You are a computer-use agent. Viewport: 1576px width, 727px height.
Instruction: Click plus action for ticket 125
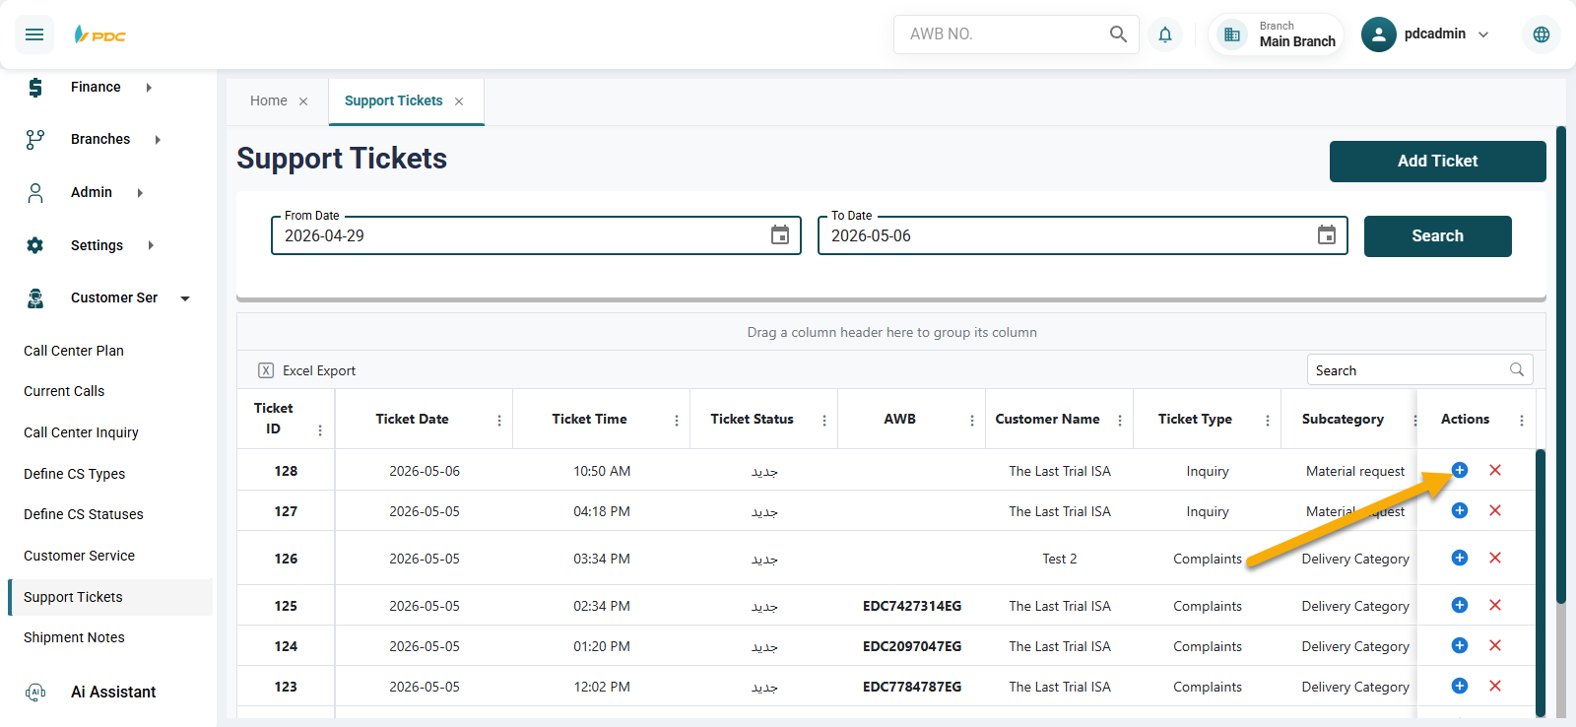(1460, 605)
